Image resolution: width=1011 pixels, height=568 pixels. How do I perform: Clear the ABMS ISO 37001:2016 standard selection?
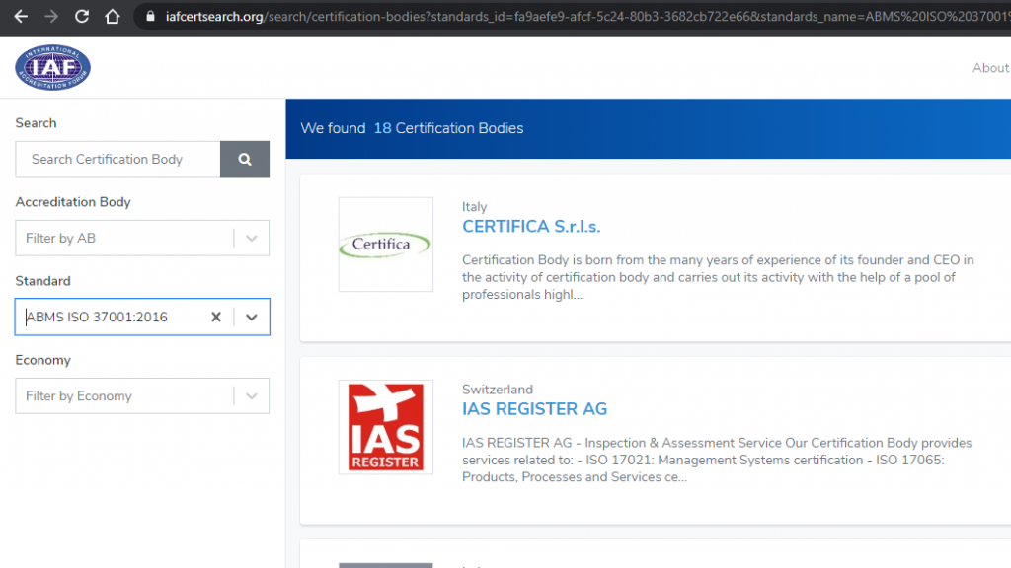216,317
